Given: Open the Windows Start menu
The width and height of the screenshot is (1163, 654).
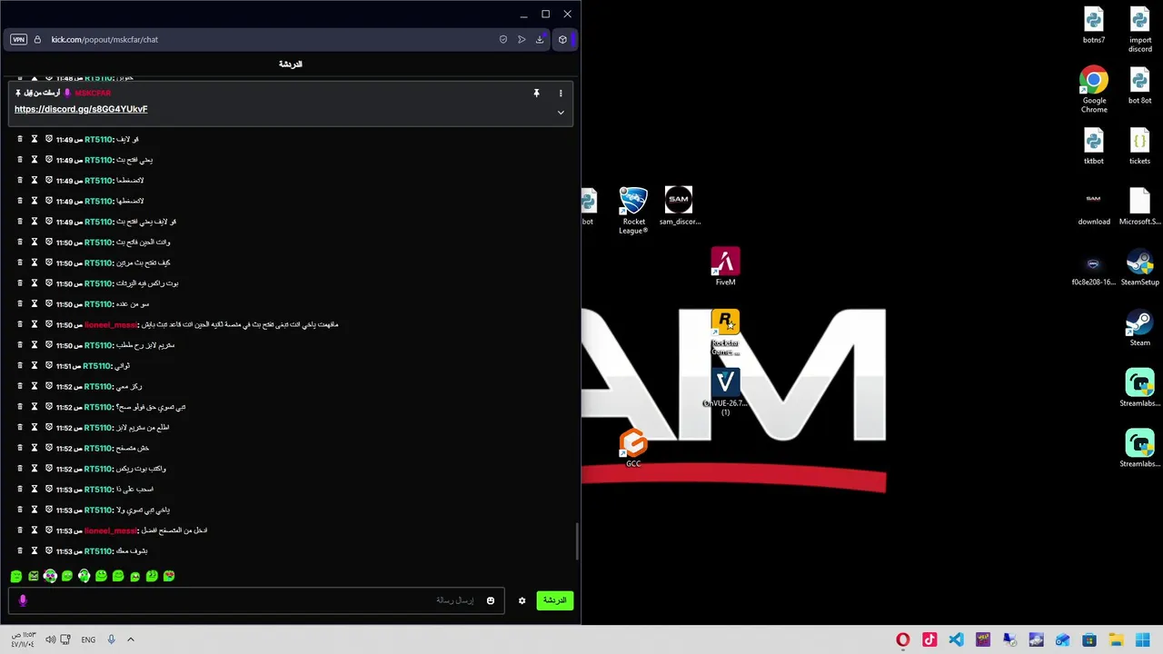Looking at the screenshot, I should (1142, 640).
